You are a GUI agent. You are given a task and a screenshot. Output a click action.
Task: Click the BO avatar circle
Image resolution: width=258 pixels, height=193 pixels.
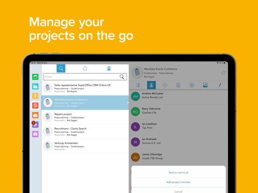tap(135, 111)
